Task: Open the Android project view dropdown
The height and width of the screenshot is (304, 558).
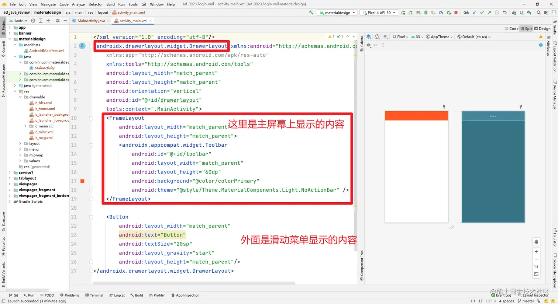Action: tap(18, 21)
